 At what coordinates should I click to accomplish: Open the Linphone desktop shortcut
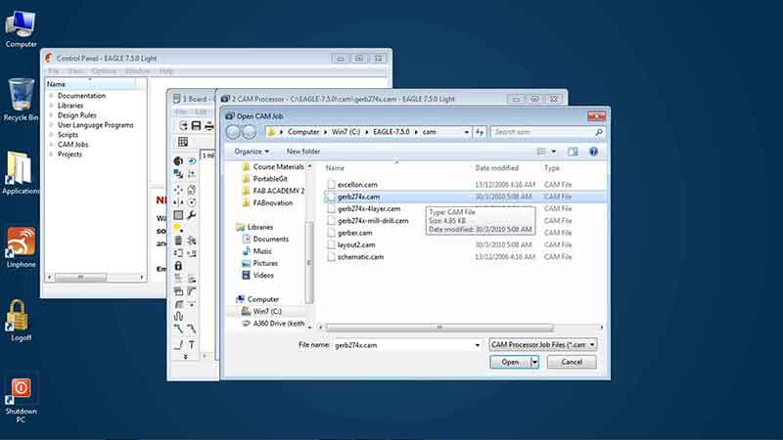tap(21, 247)
